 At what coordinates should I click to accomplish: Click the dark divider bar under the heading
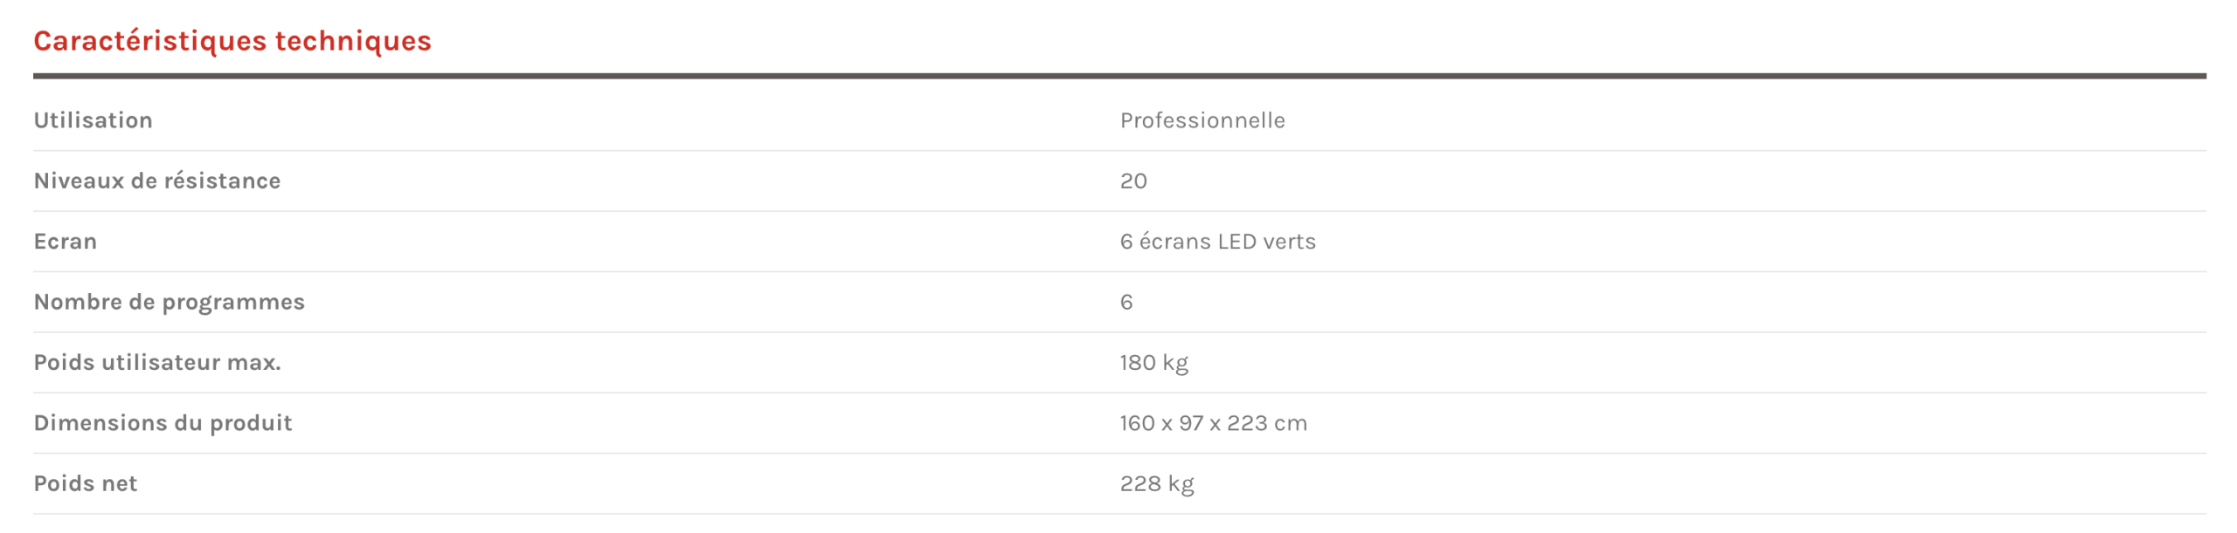[x=1118, y=76]
